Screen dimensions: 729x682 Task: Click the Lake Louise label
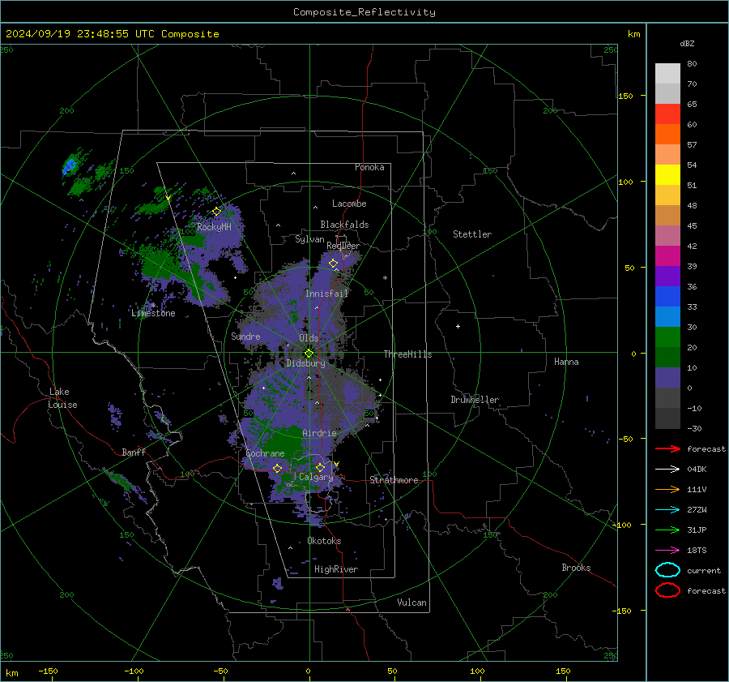point(62,398)
